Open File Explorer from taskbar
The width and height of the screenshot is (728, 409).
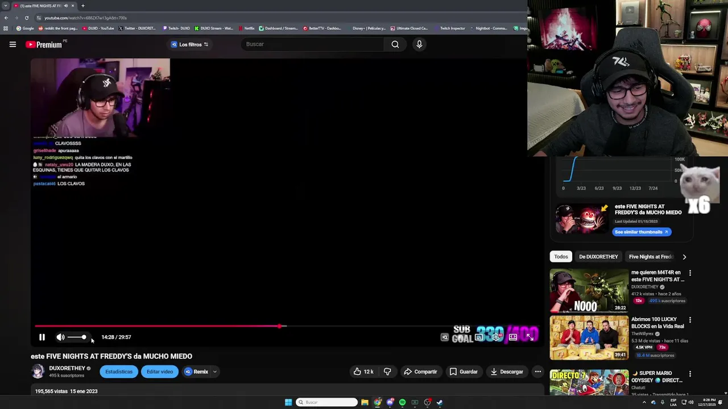click(365, 402)
